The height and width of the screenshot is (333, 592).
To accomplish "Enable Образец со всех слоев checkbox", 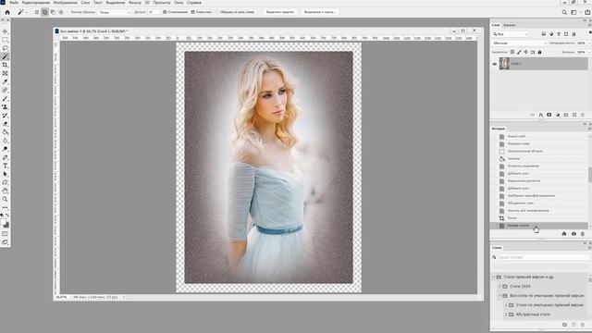I will 217,12.
